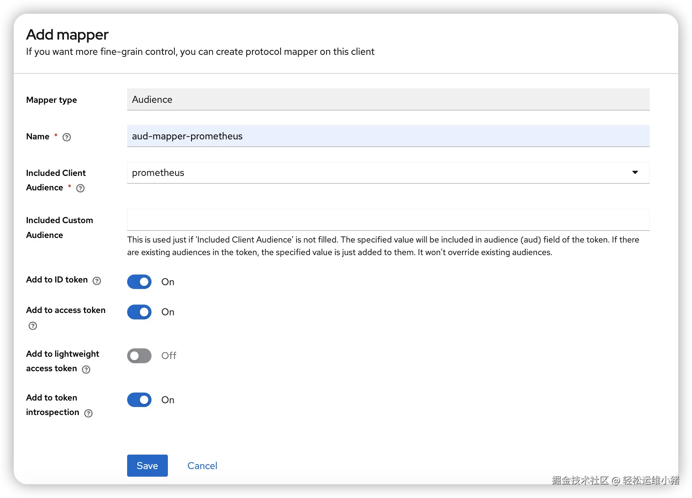The width and height of the screenshot is (692, 498).
Task: Click the Mapper type Audience field
Action: tap(388, 100)
